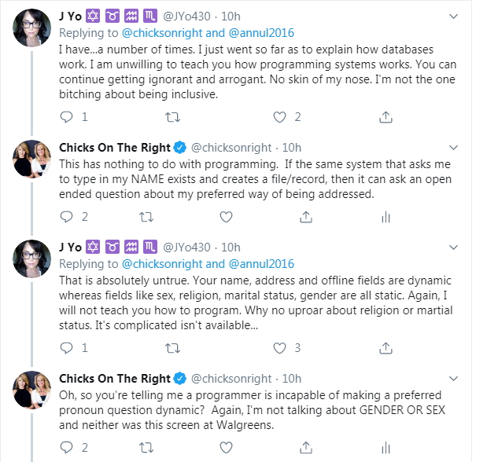Like the 'absolutely untrue' tweet
This screenshot has height=462, width=487.
click(x=279, y=346)
